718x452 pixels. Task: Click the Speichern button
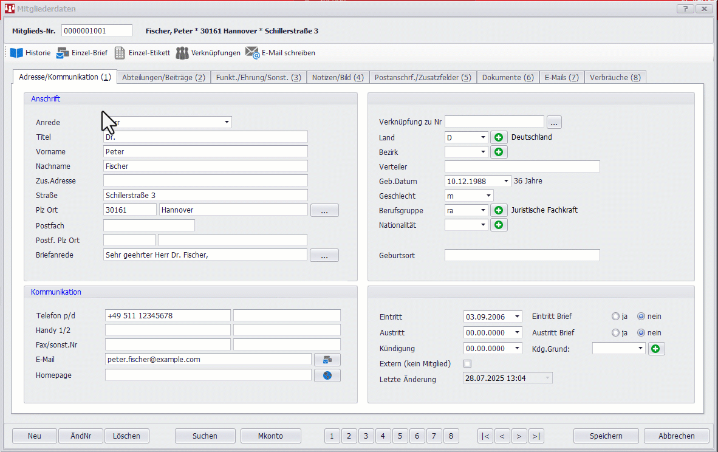[x=606, y=436]
